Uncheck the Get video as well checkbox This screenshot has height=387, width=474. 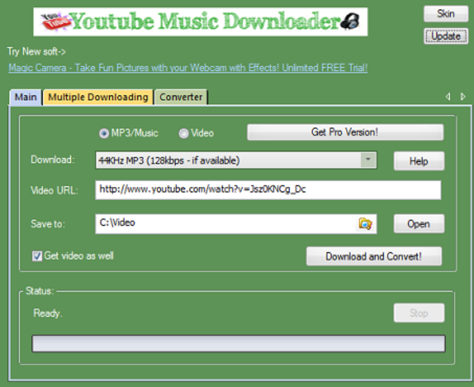(37, 256)
